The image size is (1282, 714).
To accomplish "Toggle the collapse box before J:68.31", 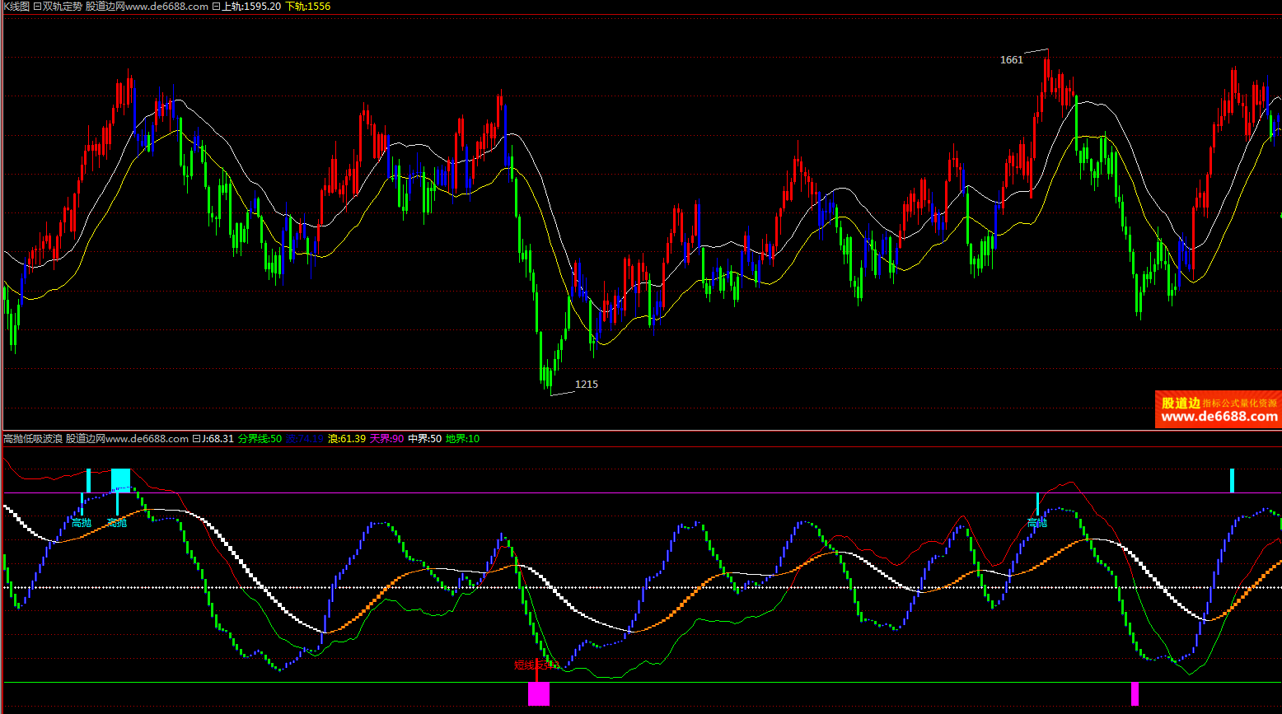I will [x=196, y=439].
